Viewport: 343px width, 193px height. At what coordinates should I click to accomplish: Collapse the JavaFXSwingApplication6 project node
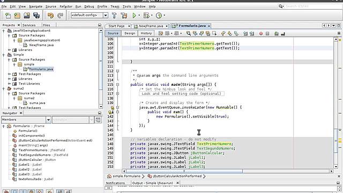[x=4, y=31]
